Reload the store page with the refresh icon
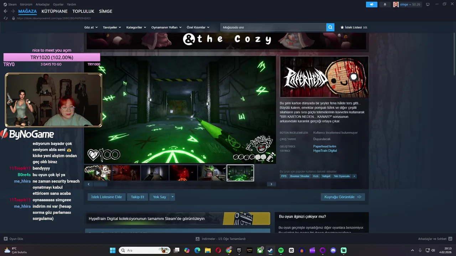The height and width of the screenshot is (256, 456). pos(6,18)
